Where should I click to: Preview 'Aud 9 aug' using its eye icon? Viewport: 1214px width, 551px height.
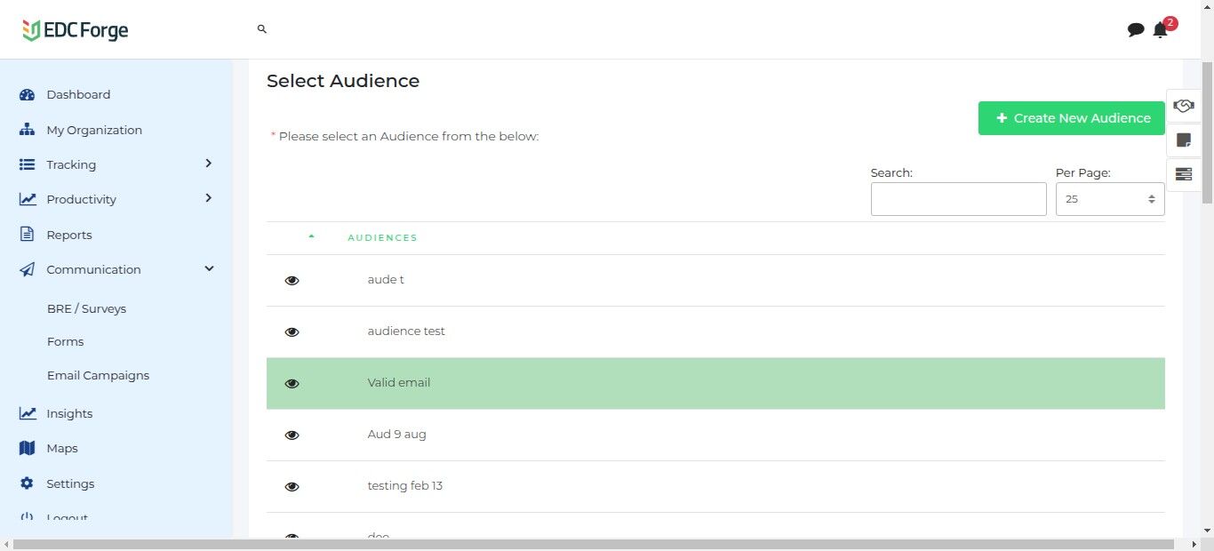tap(292, 435)
